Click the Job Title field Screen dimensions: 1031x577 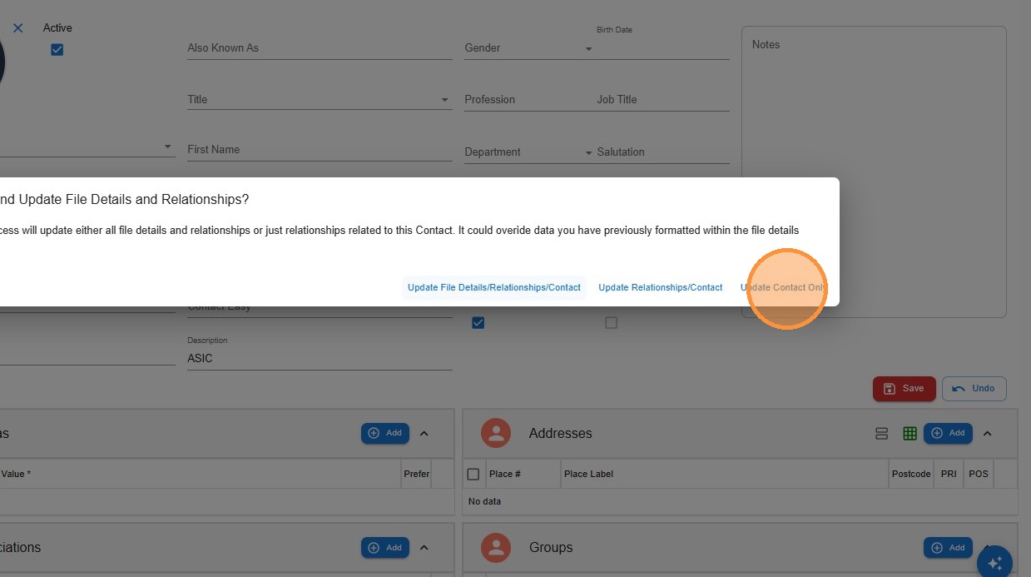pos(663,100)
